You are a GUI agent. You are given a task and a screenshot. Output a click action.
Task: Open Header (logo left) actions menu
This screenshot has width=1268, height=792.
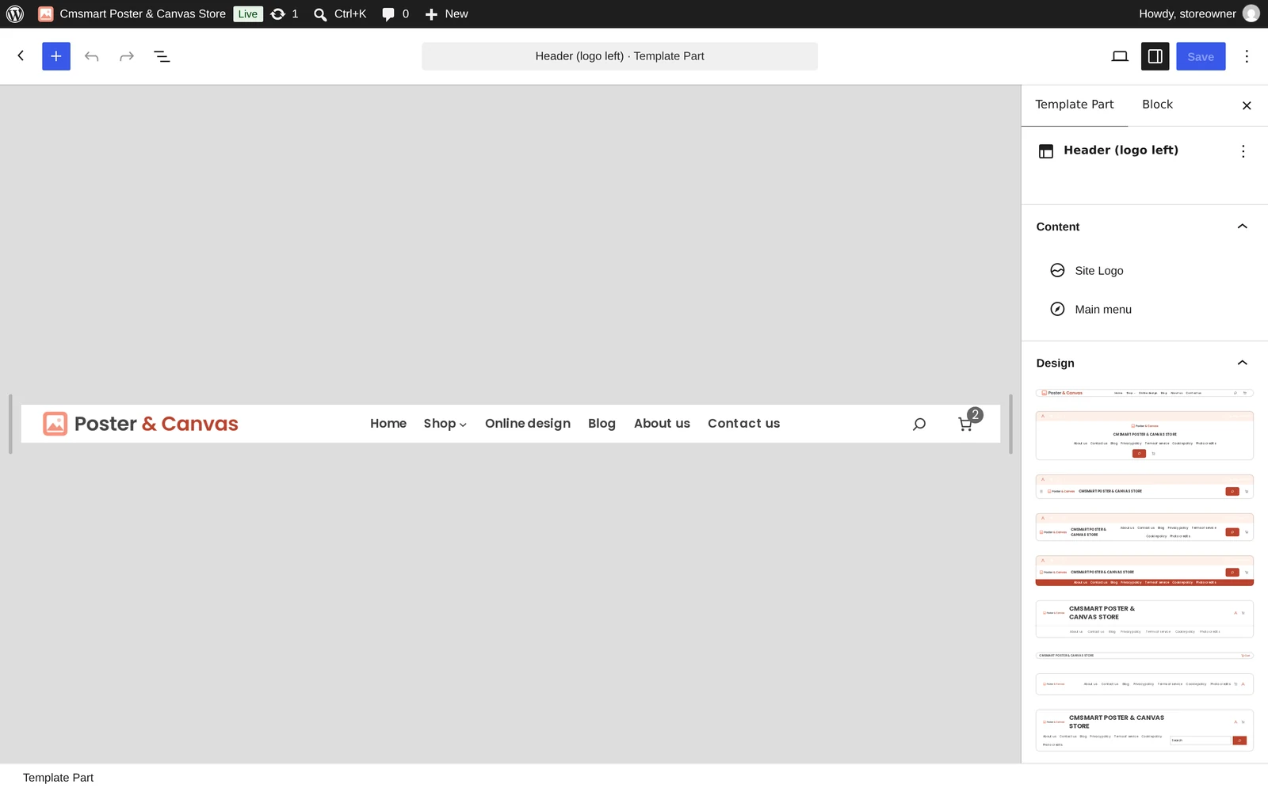pyautogui.click(x=1243, y=151)
